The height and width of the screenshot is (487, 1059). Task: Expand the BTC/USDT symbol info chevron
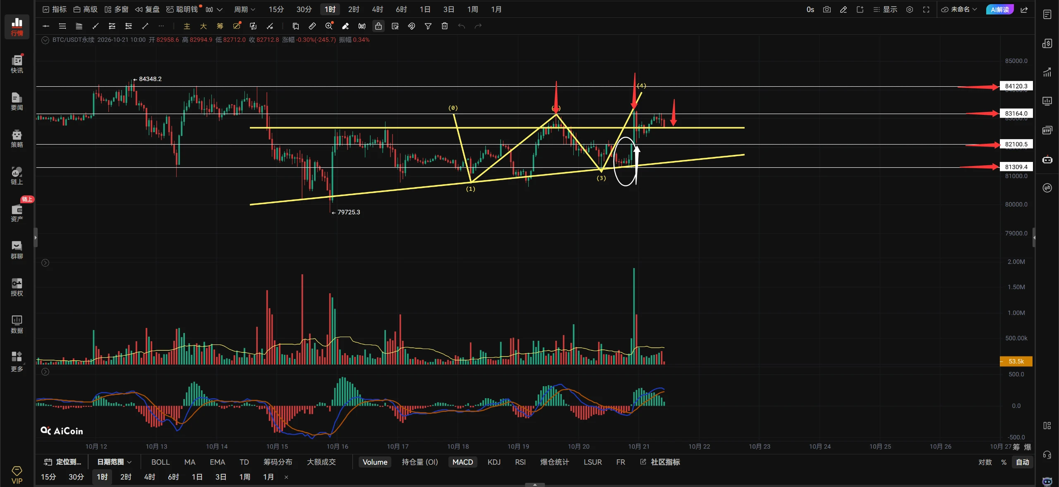pyautogui.click(x=45, y=40)
